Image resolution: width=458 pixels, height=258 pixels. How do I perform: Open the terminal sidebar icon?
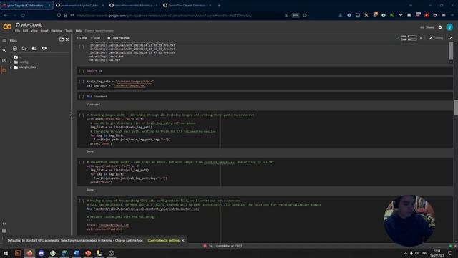point(4,231)
